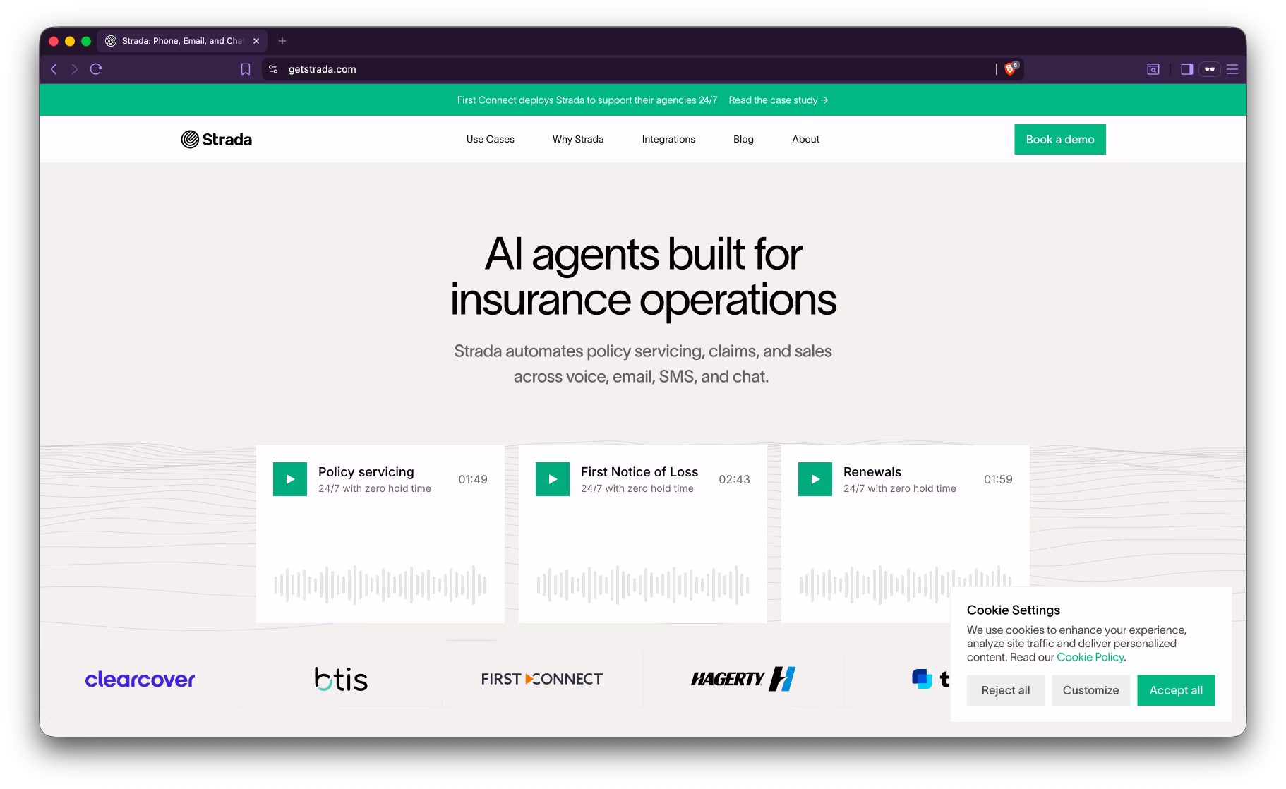Click the AI agents built for headline
Image resolution: width=1286 pixels, height=789 pixels.
[643, 253]
